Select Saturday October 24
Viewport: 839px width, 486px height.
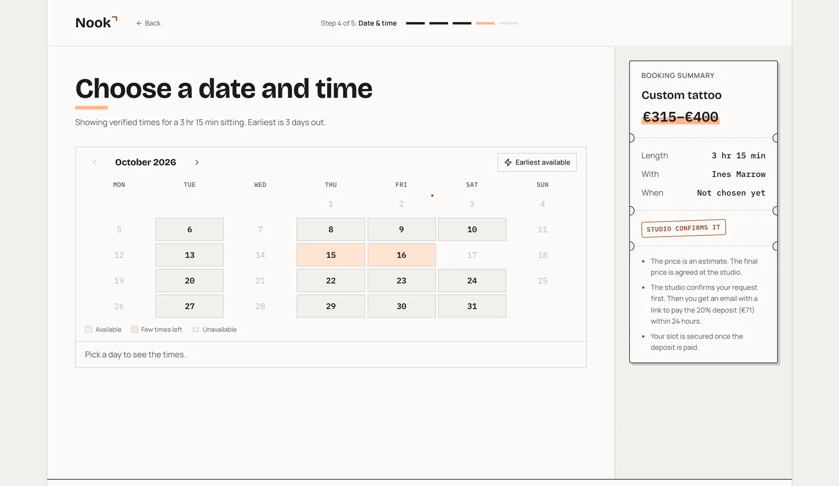point(472,281)
